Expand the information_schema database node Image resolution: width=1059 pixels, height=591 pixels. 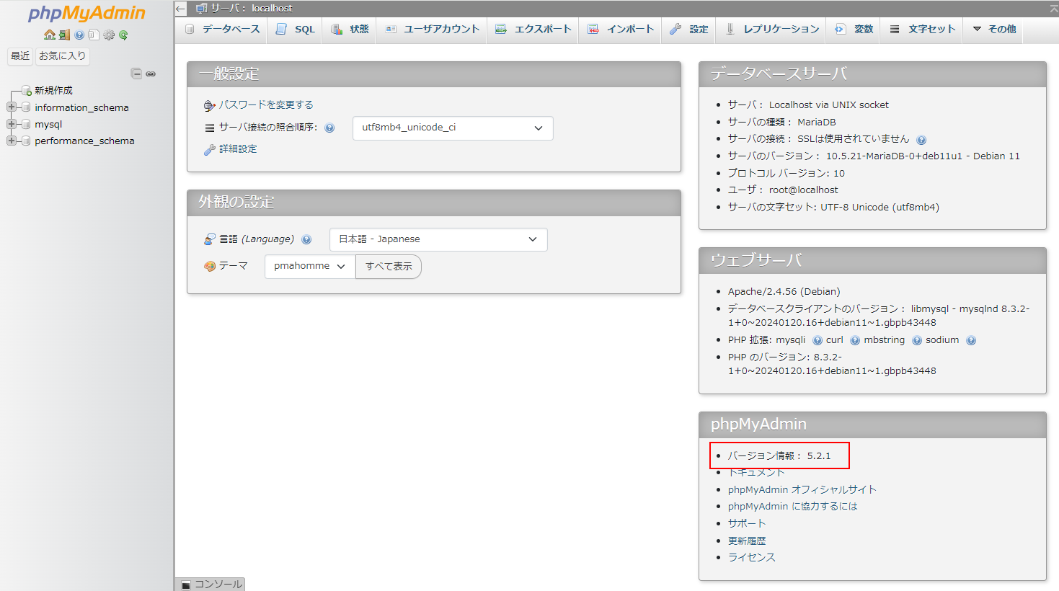coord(12,107)
